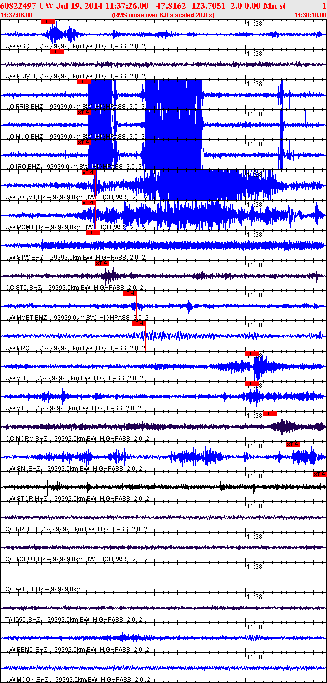Select the 'UW RCM EHZ' station label
327x683 pixels.
24,227
